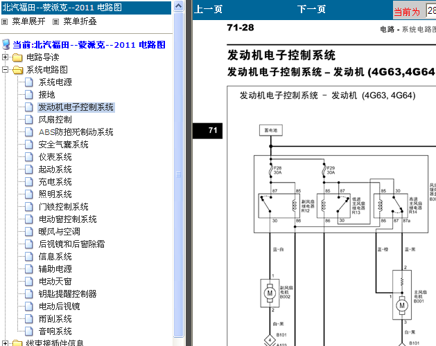Click the page icon beside 风扇控制
This screenshot has height=346, width=436.
pos(28,120)
